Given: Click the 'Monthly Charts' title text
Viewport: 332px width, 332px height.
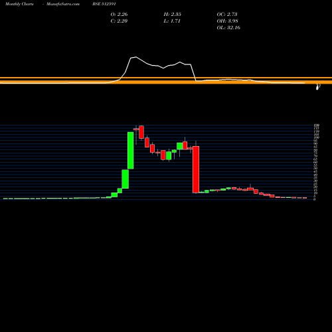Looking at the screenshot, I should (x=19, y=4).
